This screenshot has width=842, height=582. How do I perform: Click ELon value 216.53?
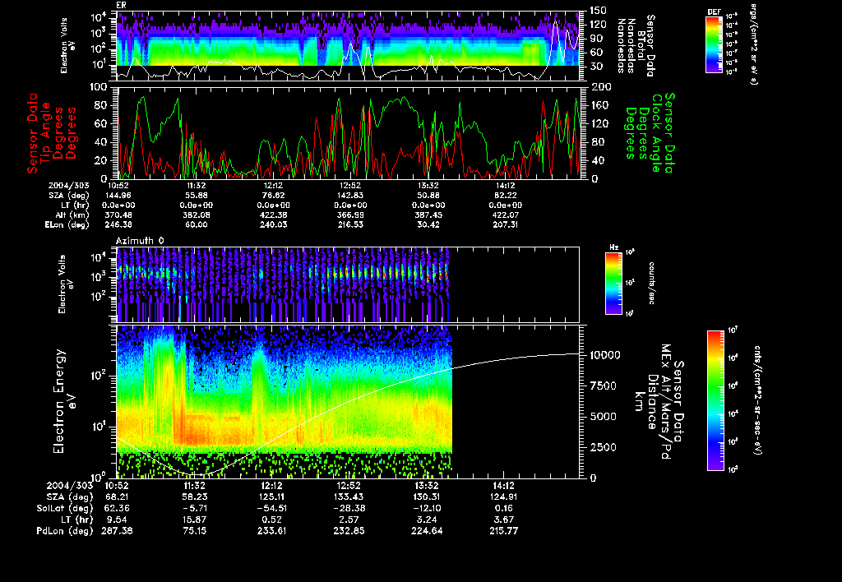coord(350,225)
